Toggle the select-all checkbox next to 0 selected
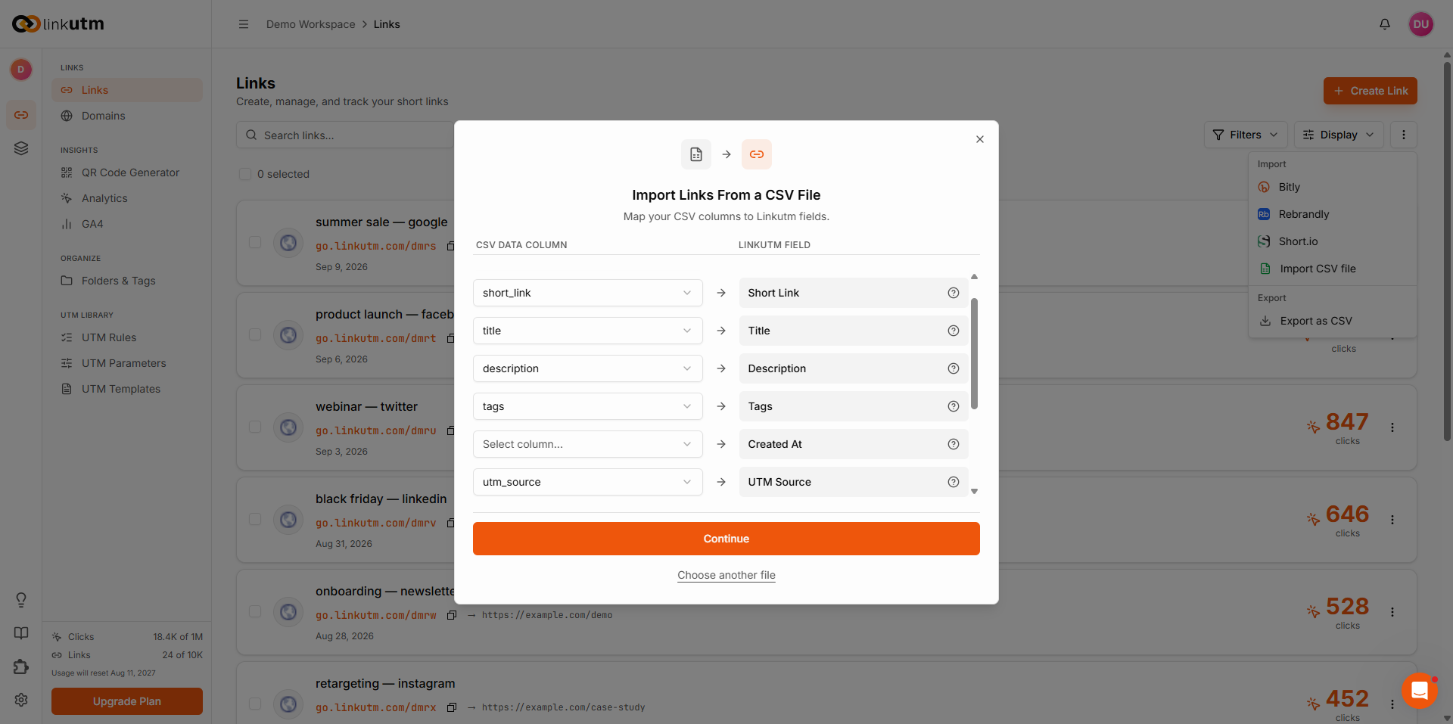 [245, 174]
